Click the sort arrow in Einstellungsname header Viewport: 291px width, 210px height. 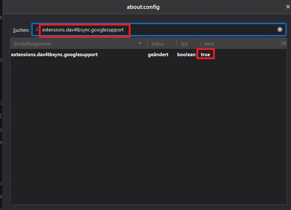(140, 43)
